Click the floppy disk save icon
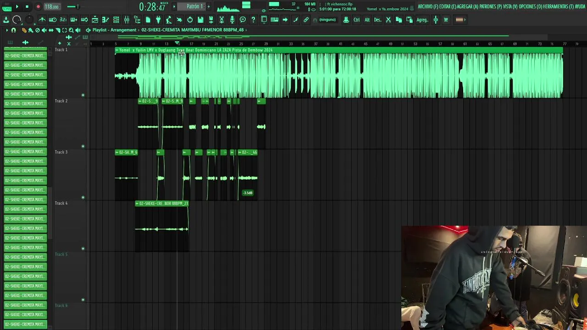587x330 pixels. pos(200,20)
